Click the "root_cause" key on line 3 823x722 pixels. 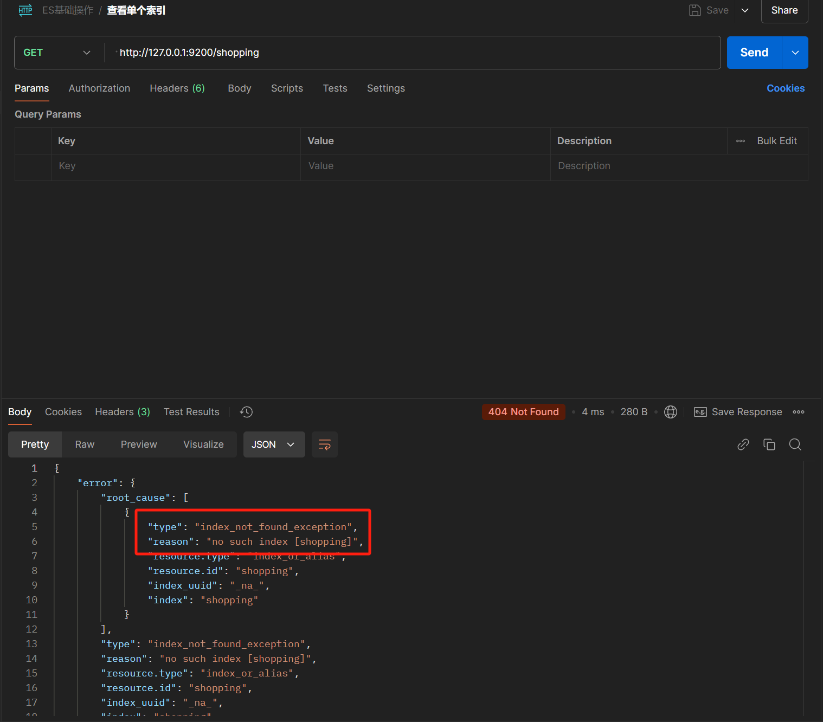[136, 498]
